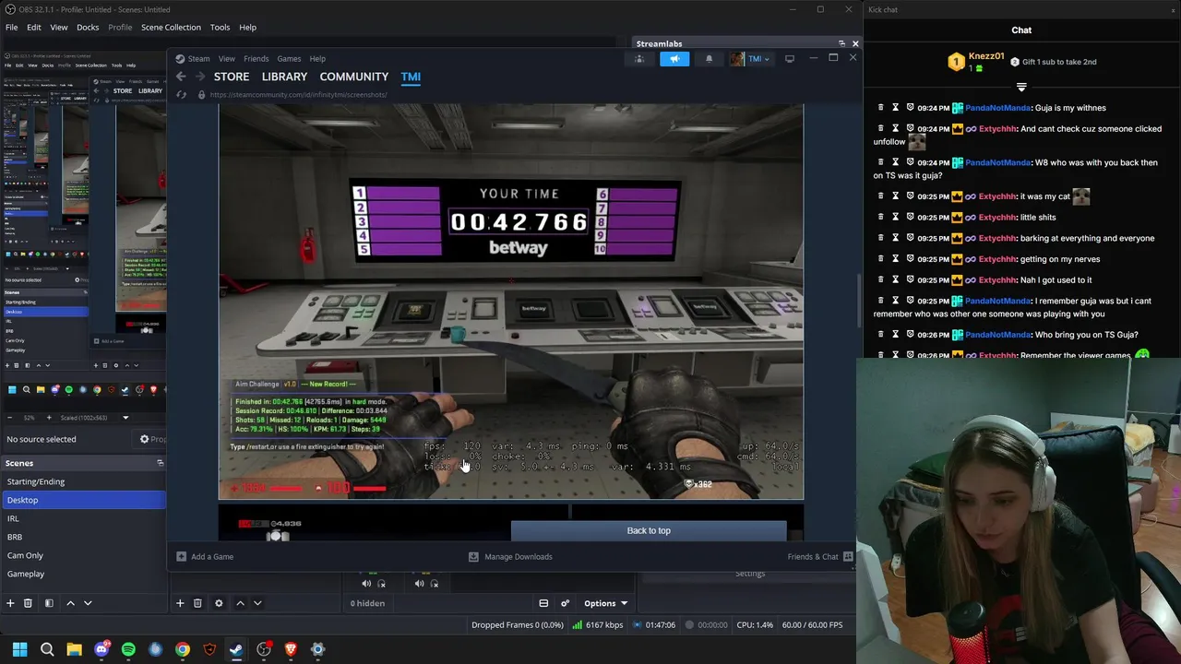Viewport: 1181px width, 664px height.
Task: Select the Starting/Ending scene
Action: pyautogui.click(x=83, y=481)
